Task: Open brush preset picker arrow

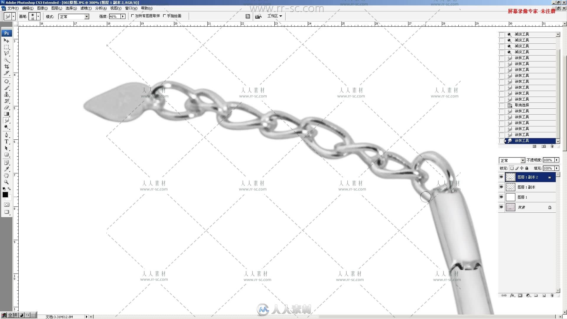Action: [38, 16]
